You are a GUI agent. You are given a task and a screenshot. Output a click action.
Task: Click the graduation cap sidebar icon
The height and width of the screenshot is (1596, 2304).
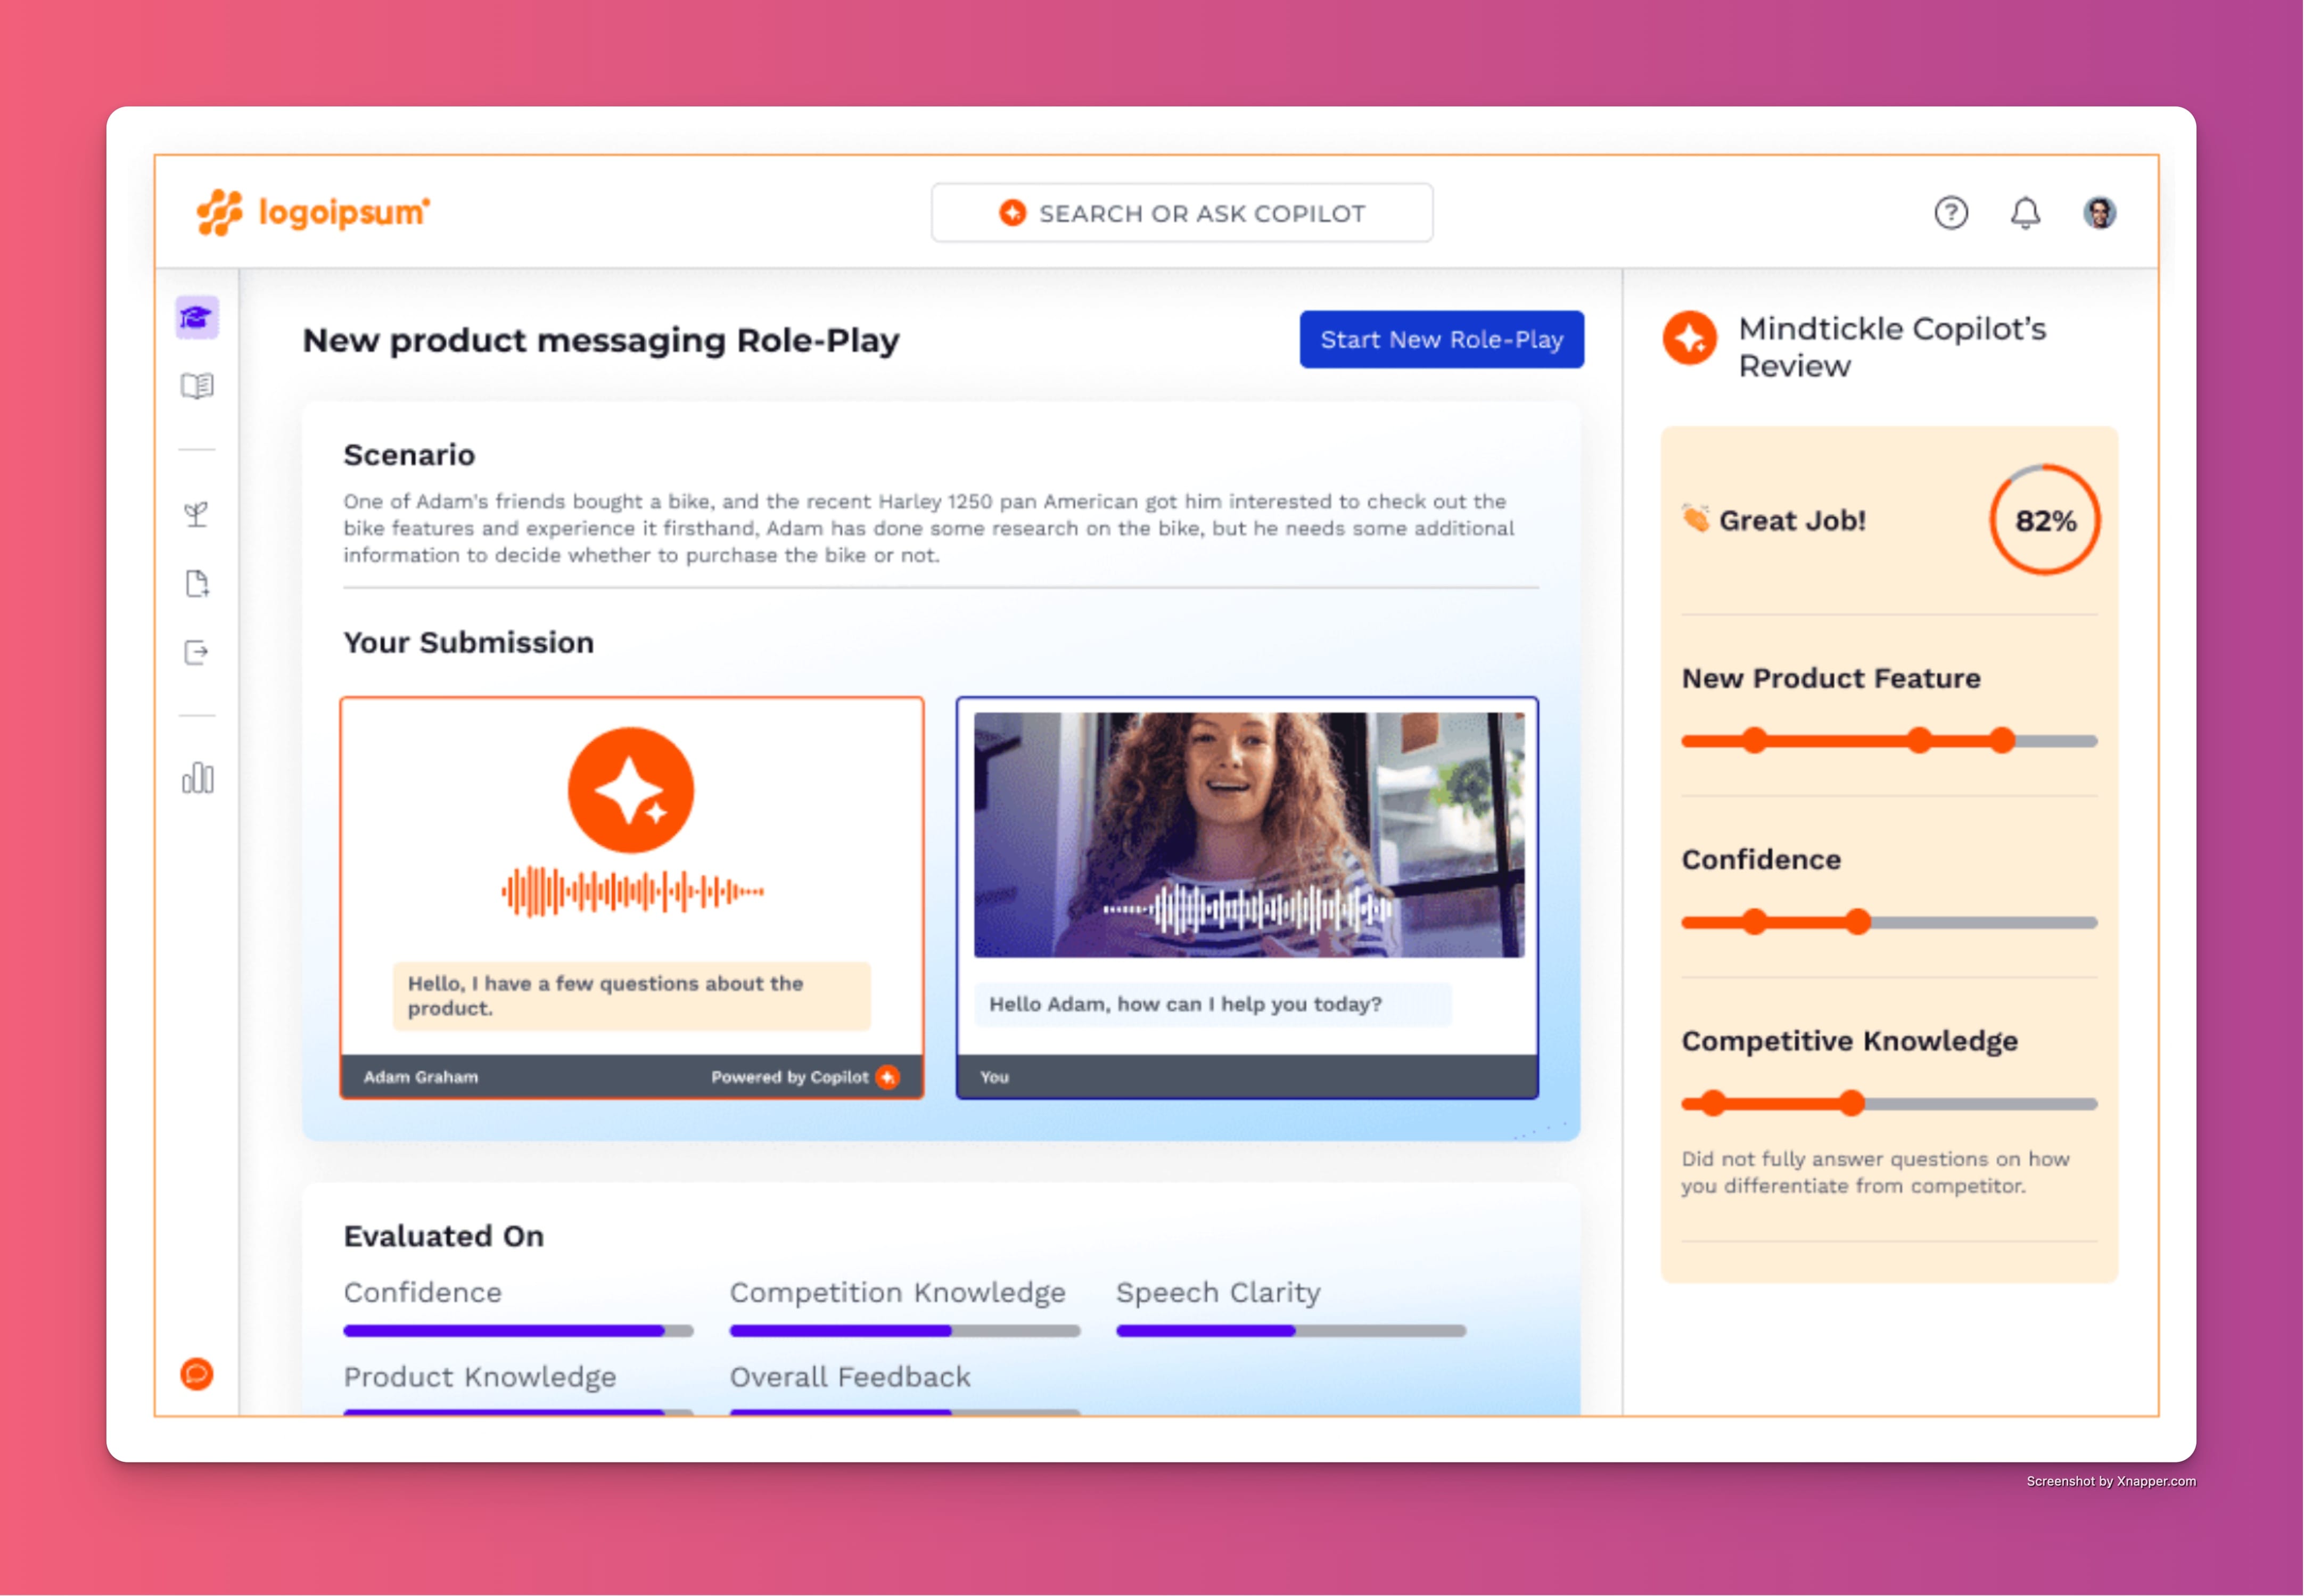click(196, 318)
